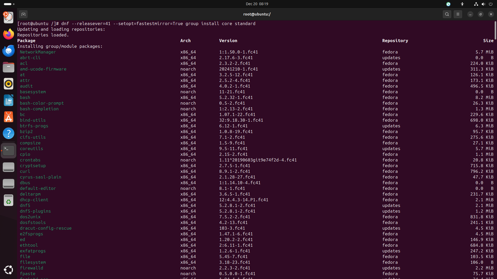Select the Terminal icon in dock
This screenshot has height=279, width=497.
(x=9, y=150)
